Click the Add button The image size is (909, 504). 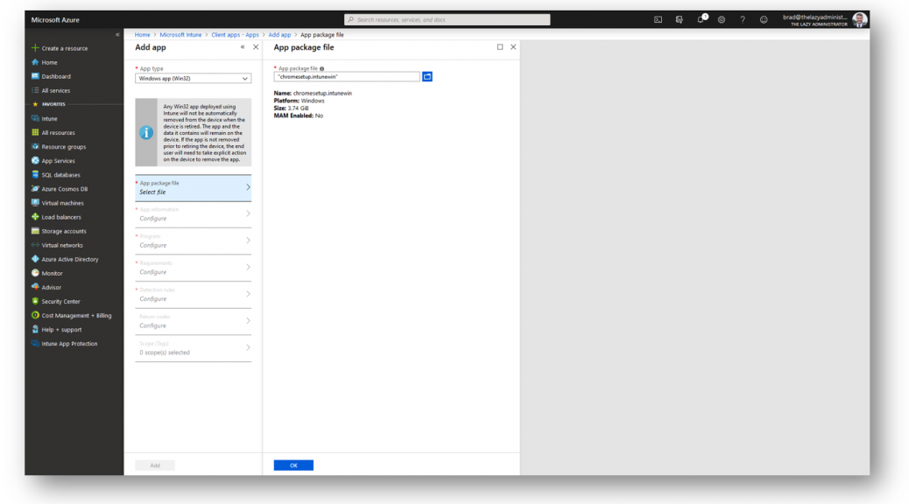155,465
